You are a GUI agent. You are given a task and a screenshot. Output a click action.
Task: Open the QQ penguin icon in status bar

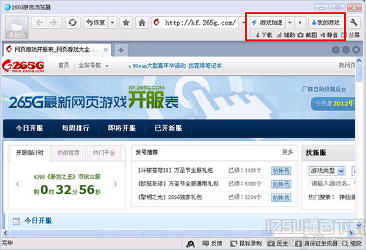pyautogui.click(x=191, y=244)
